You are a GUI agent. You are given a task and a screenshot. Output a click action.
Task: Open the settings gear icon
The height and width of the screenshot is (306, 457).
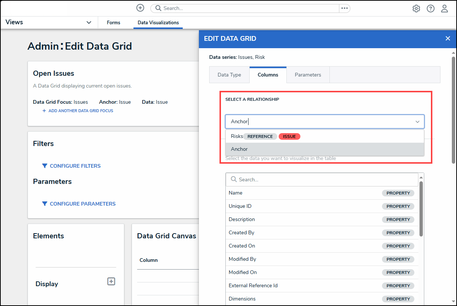pyautogui.click(x=416, y=8)
